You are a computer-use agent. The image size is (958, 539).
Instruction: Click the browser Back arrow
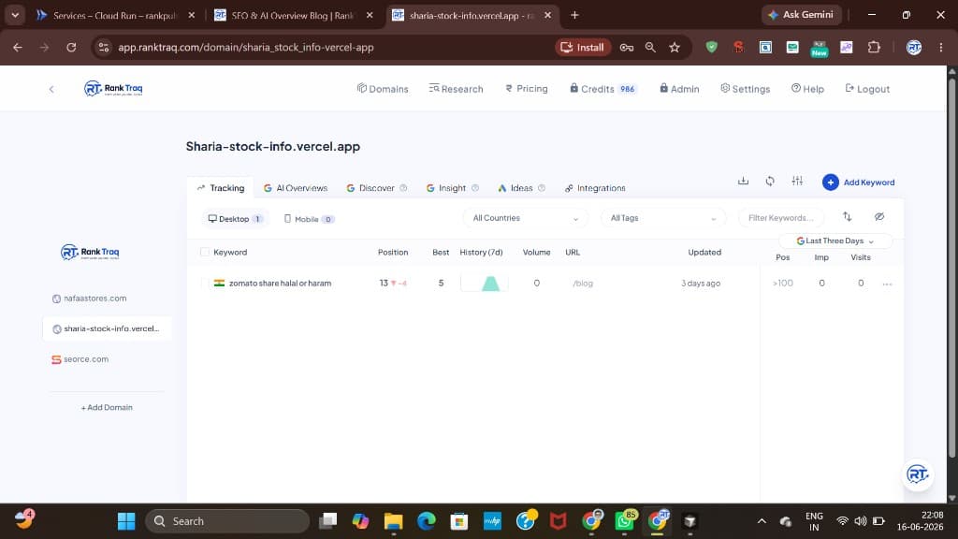[x=18, y=47]
